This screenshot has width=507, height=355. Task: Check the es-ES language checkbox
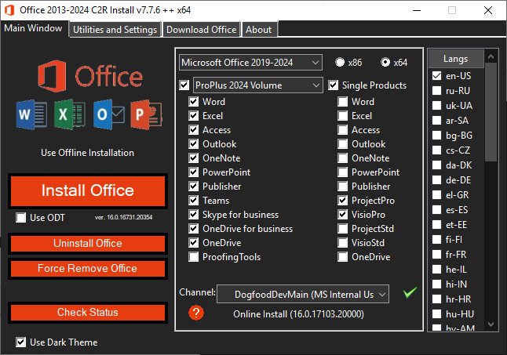[x=437, y=210]
